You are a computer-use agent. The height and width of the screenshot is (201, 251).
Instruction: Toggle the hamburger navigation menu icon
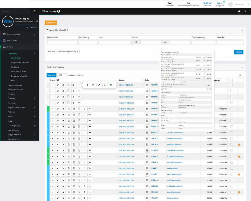pos(34,11)
